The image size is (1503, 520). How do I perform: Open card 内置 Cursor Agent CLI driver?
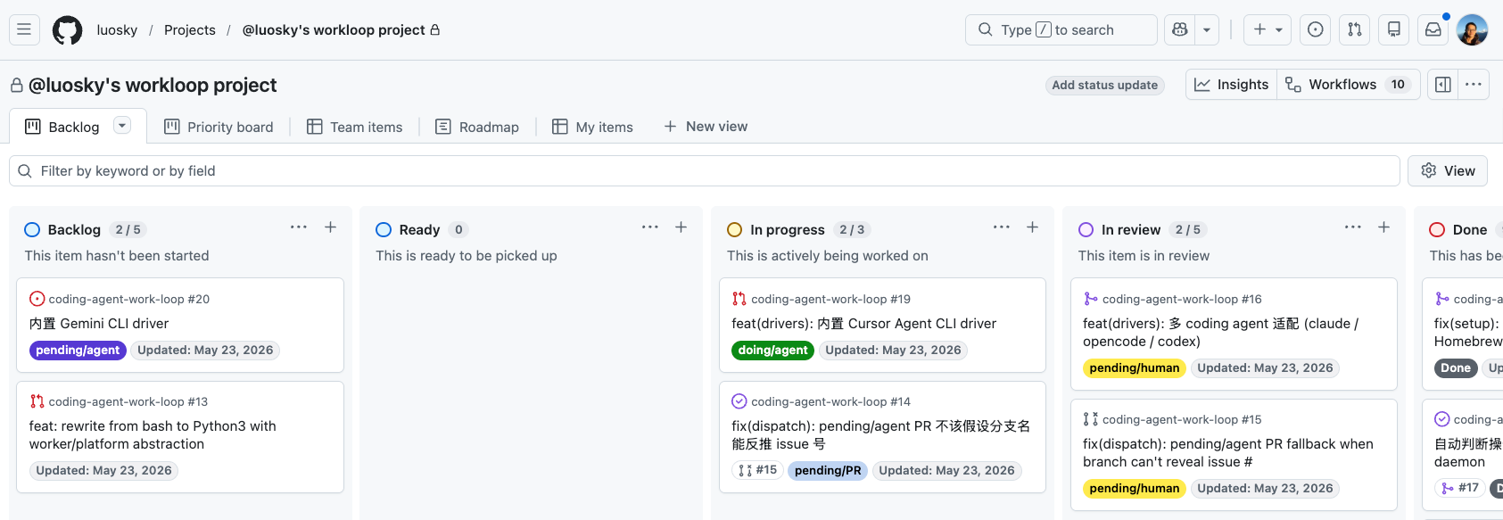click(x=864, y=323)
